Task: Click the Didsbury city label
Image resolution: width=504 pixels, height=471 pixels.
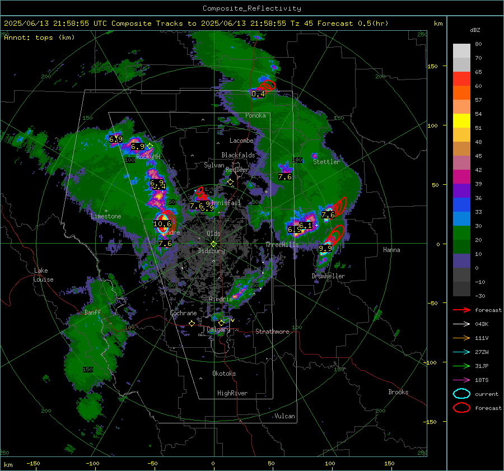Action: click(x=212, y=251)
